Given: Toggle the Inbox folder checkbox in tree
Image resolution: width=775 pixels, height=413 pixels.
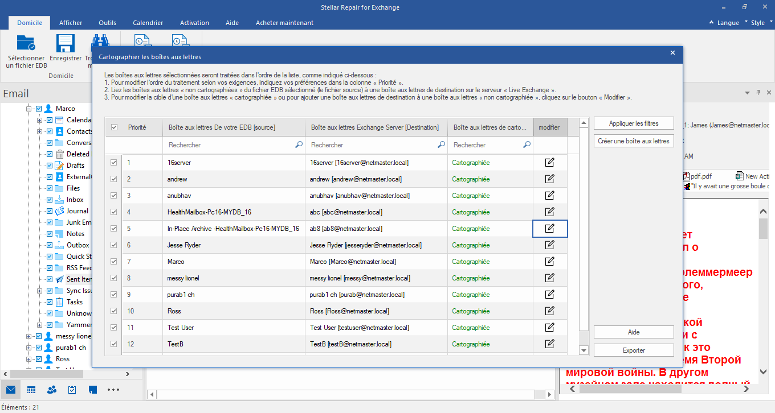Looking at the screenshot, I should (50, 200).
